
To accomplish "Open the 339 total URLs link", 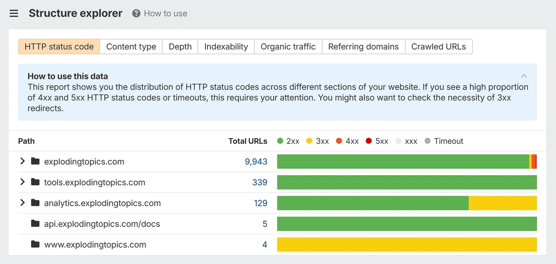I will tap(260, 182).
